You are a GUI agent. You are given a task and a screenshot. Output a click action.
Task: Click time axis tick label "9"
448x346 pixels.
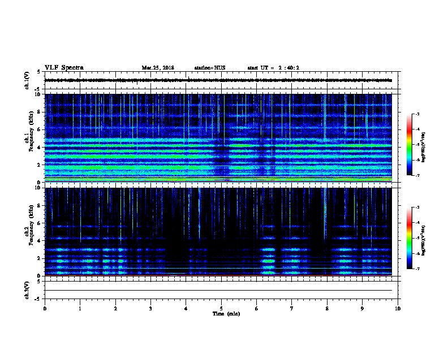point(362,309)
